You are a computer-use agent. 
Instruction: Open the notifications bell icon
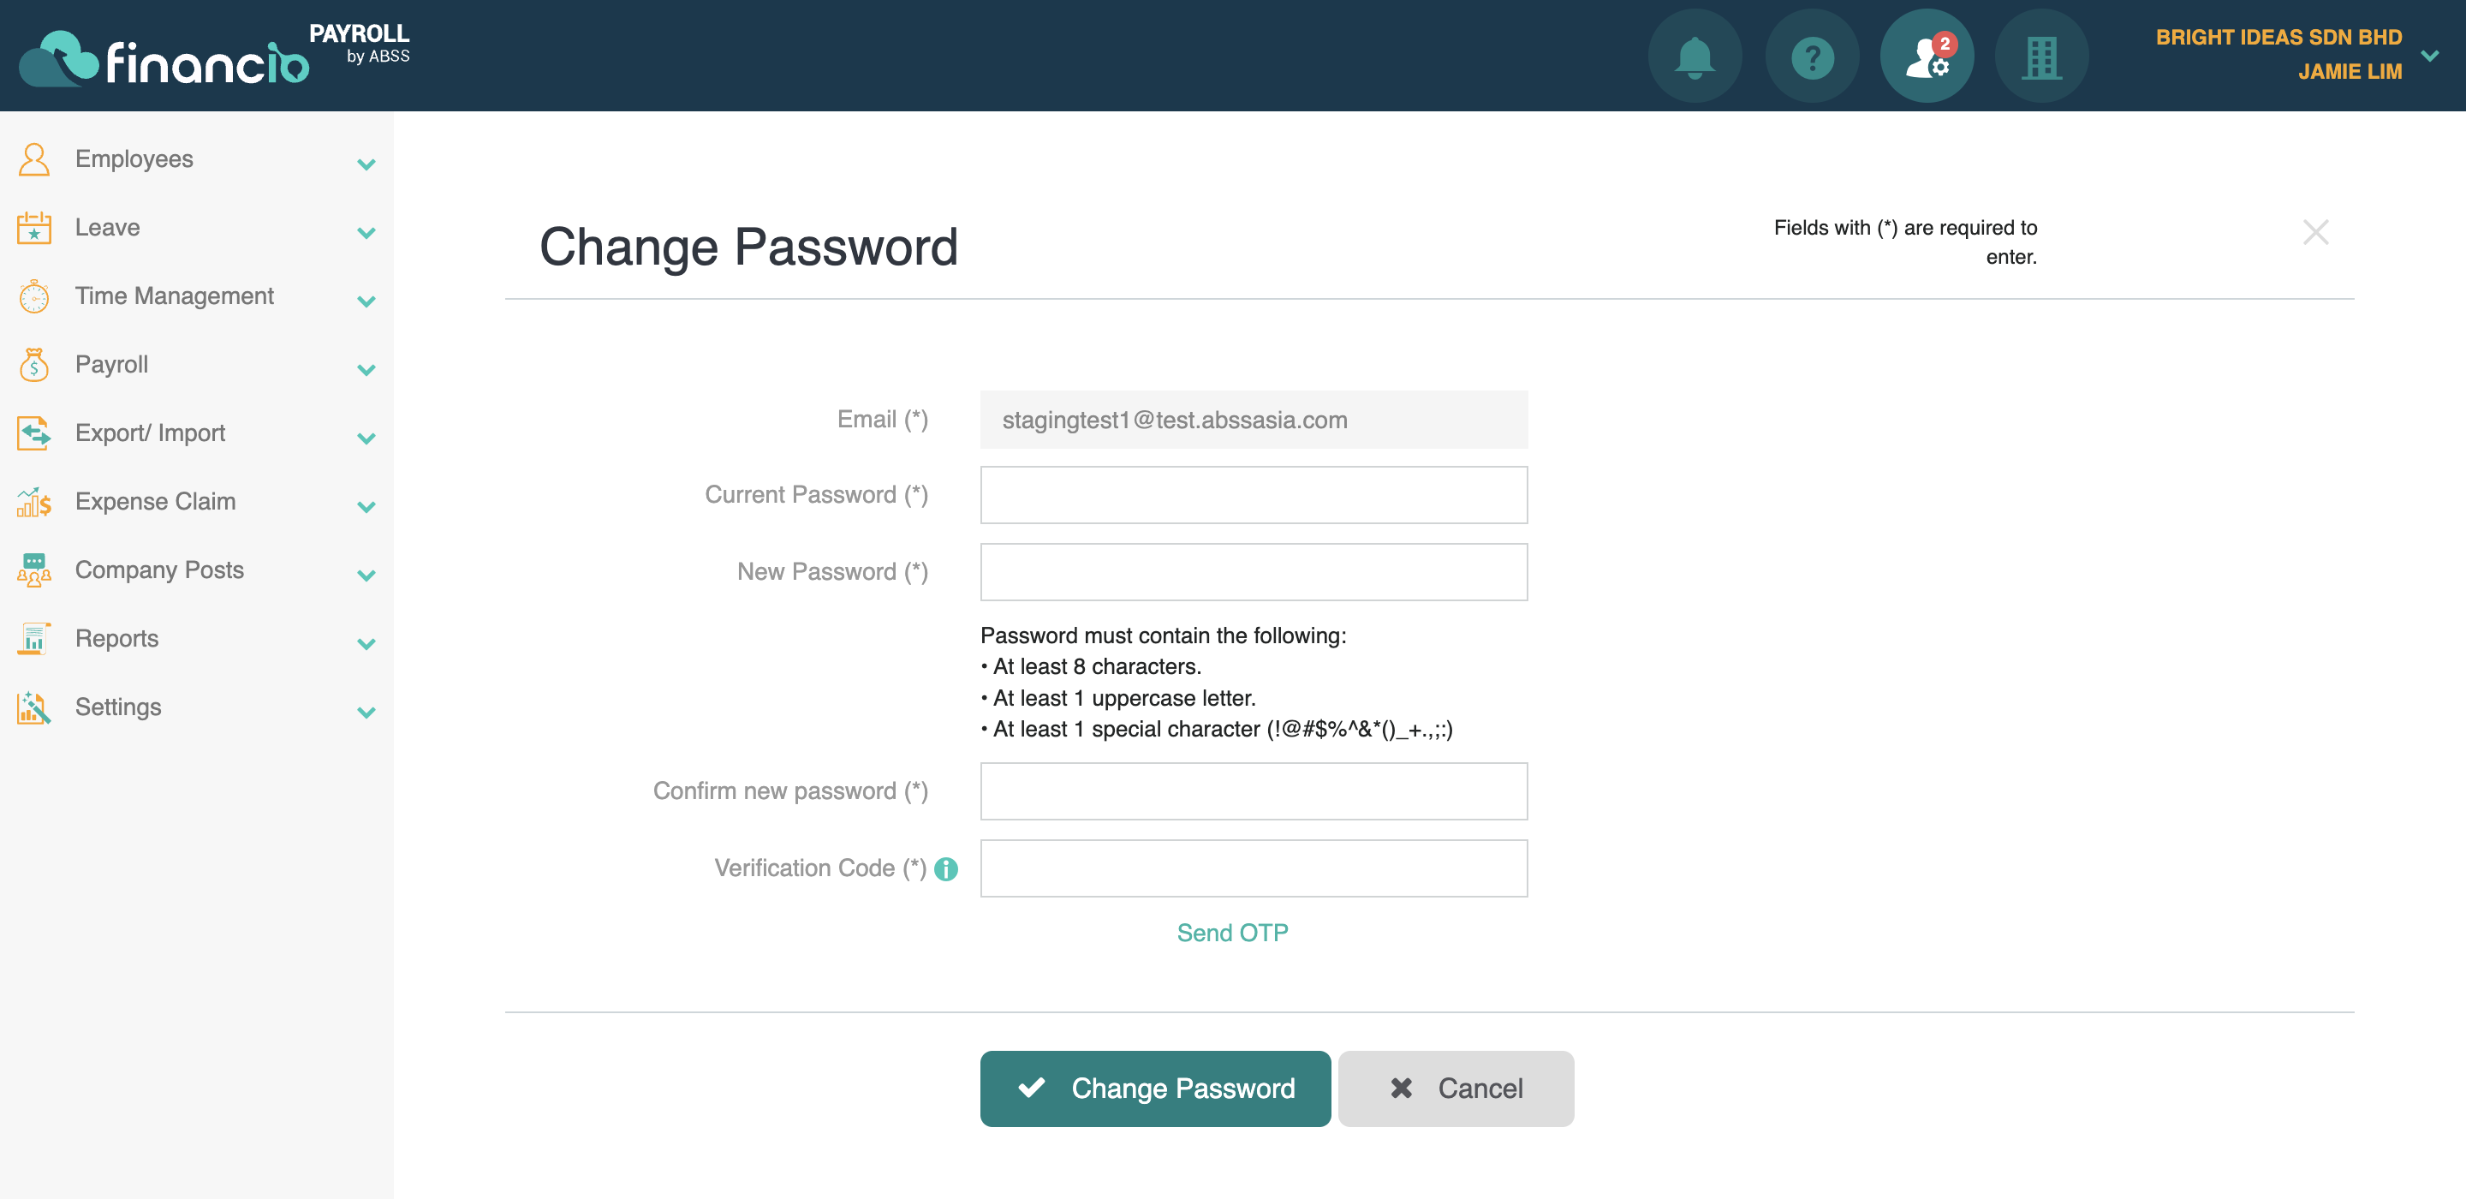point(1695,57)
